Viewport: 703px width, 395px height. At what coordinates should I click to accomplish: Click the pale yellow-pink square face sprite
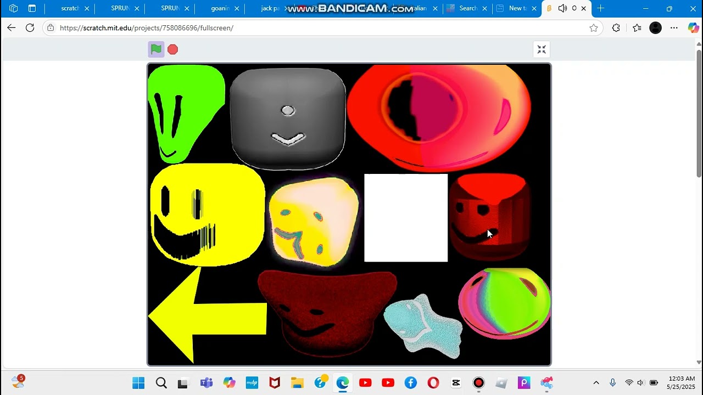coord(314,222)
